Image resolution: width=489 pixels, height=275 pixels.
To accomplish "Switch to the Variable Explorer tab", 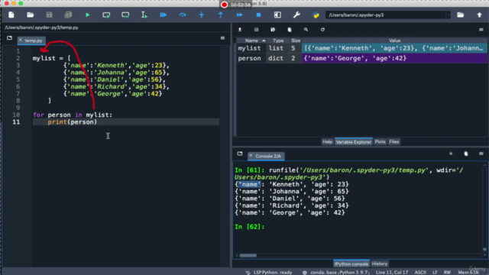I will [353, 142].
